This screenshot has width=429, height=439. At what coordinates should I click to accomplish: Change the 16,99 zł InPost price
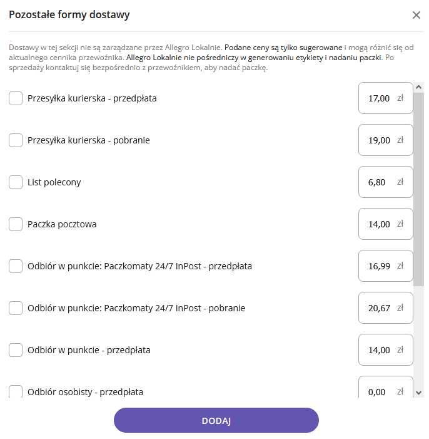380,266
